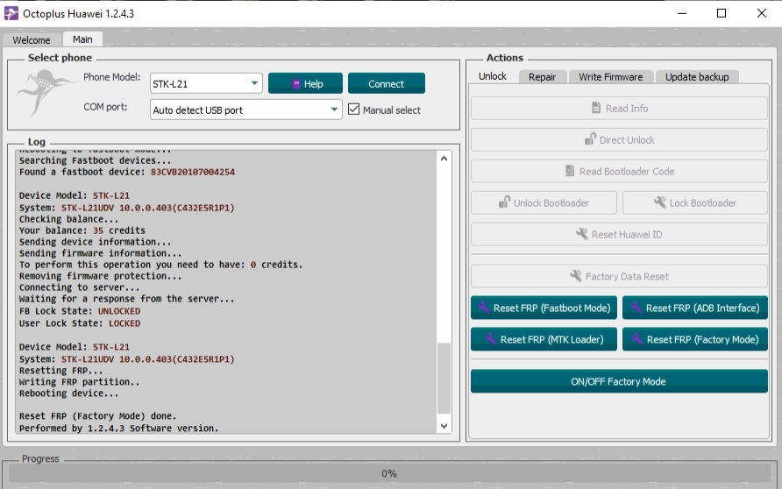Click the wrench icon on Factory Data Reset
This screenshot has width=782, height=489.
click(x=575, y=276)
